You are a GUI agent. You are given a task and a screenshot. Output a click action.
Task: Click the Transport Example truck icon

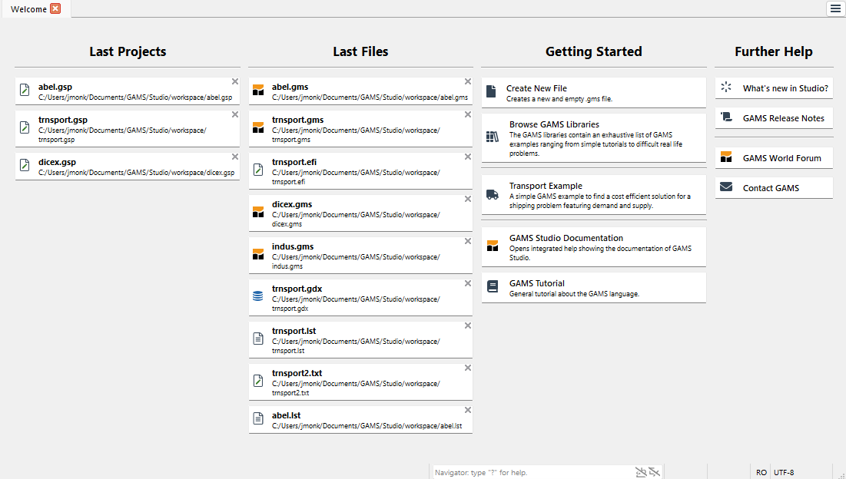pyautogui.click(x=492, y=195)
